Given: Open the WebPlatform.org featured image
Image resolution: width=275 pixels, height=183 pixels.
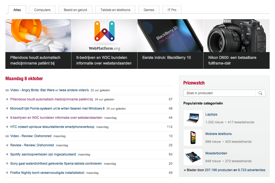Looking at the screenshot, I should (x=104, y=36).
